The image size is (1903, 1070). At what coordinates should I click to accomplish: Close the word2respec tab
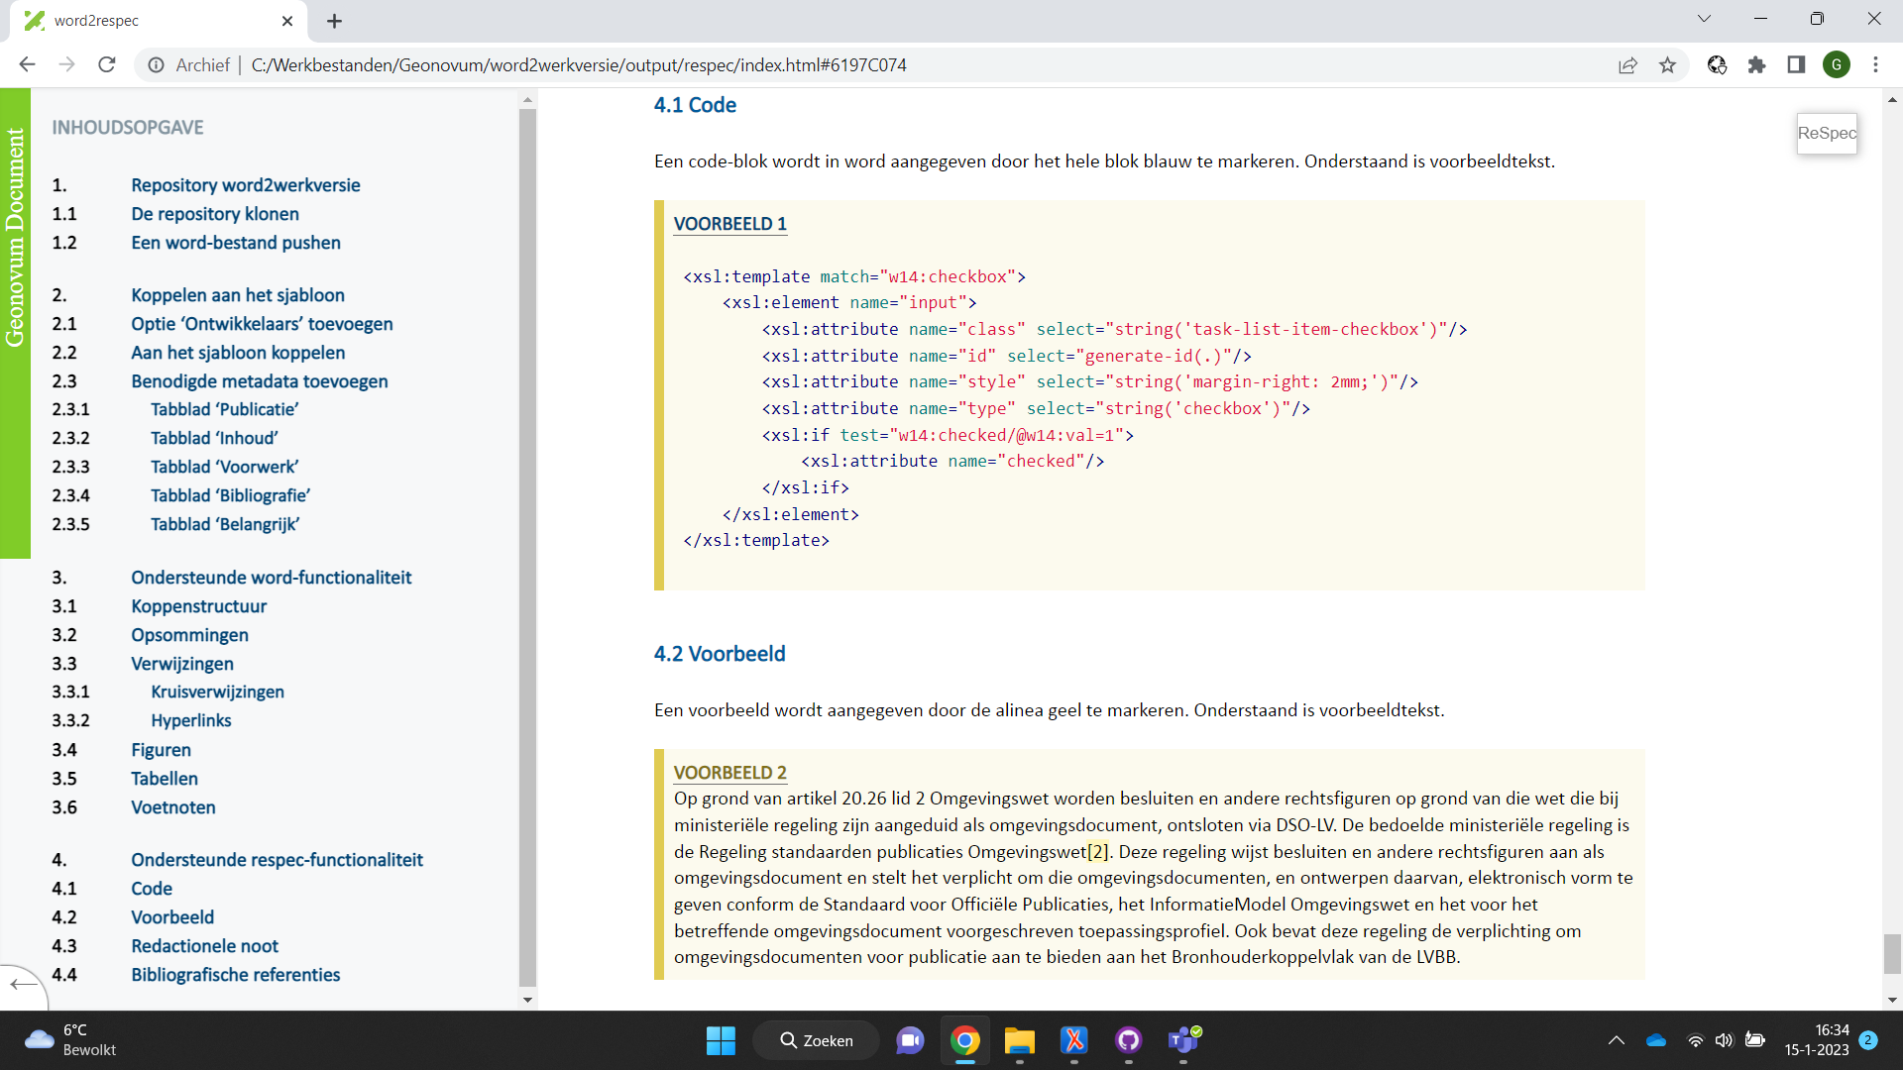tap(287, 21)
